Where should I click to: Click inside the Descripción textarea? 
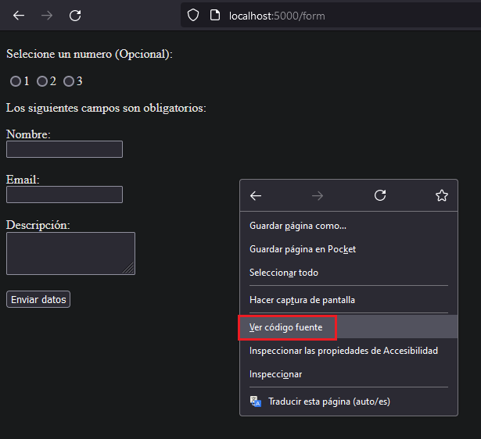70,253
